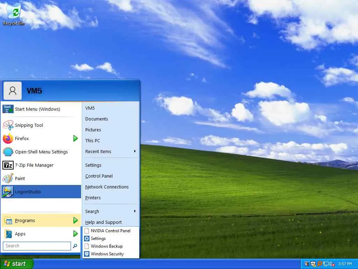
Task: Open Settings with the gear icon in submenu
Action: pyautogui.click(x=111, y=238)
